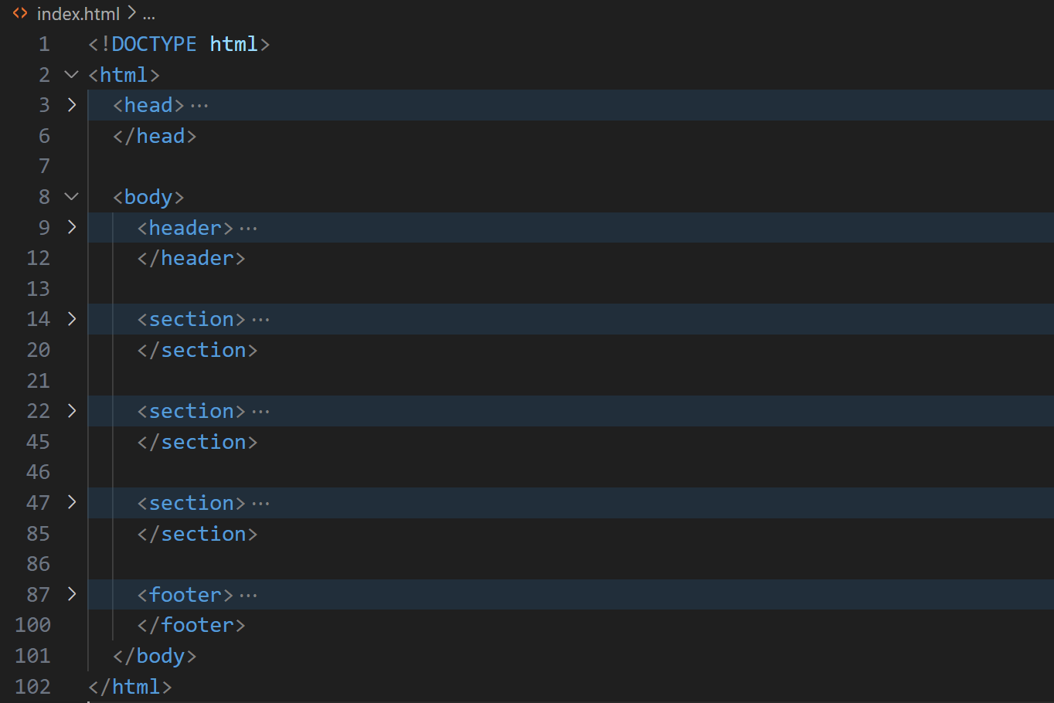
Task: Unfold the section starting at line 47
Action: (x=72, y=503)
